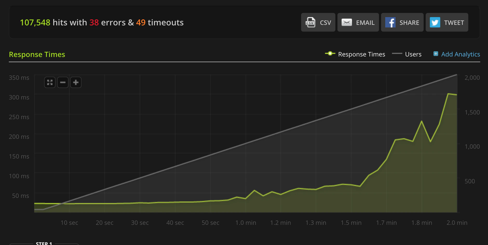Click the green Response Times legend marker
Viewport: 488px width, 245px height.
330,54
